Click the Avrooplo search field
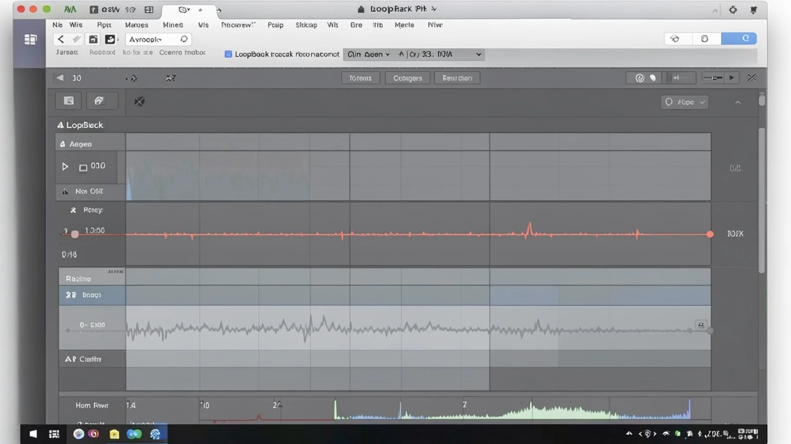Image resolution: width=791 pixels, height=444 pixels. click(158, 39)
